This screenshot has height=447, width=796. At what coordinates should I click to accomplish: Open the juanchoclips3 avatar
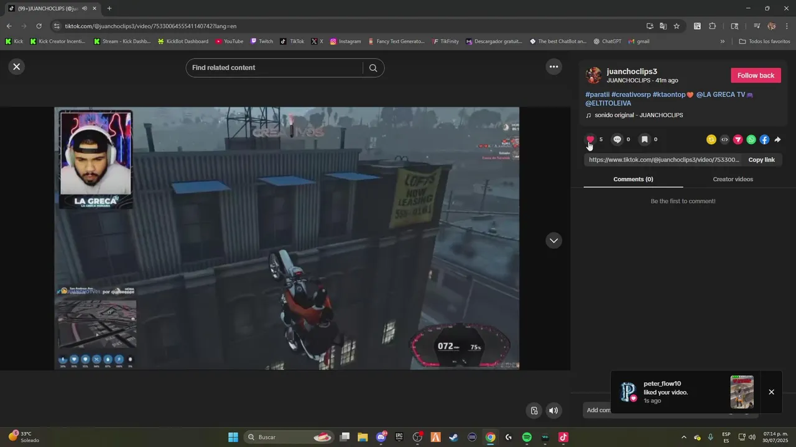[x=594, y=76]
